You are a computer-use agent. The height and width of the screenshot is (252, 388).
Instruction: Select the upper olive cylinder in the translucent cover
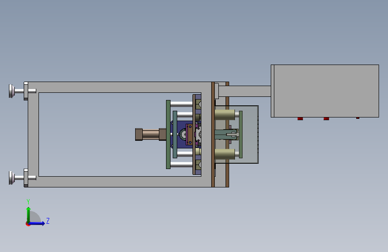point(225,115)
